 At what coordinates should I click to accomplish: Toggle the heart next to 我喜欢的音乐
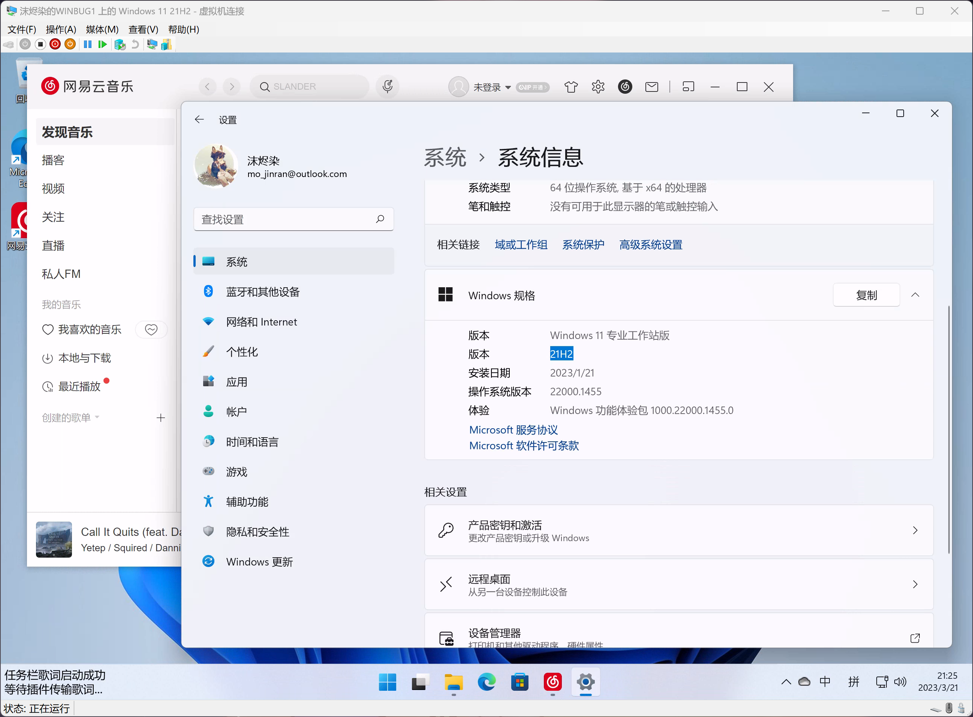point(151,329)
